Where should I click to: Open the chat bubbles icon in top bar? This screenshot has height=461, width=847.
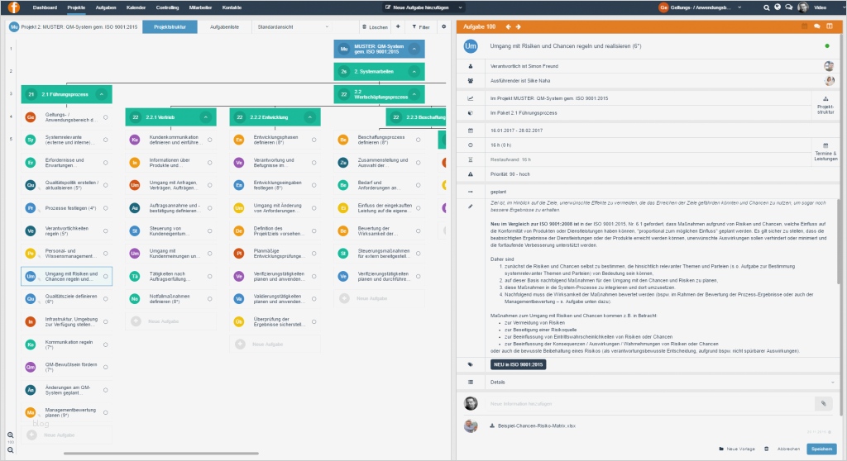coord(788,7)
